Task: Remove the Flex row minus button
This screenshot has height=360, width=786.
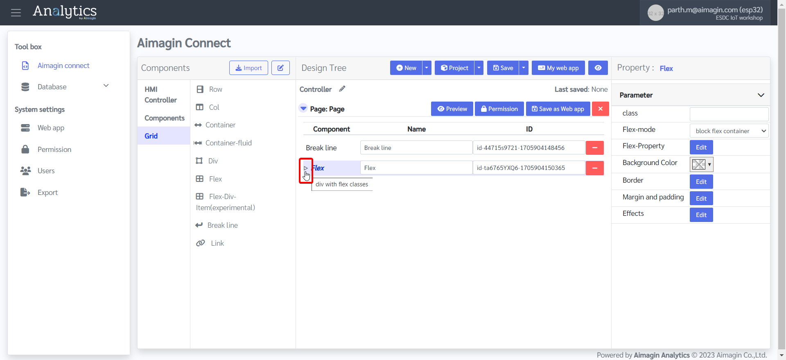Action: click(x=595, y=168)
